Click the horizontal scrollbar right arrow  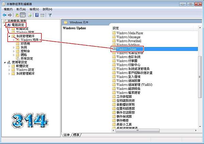pyautogui.click(x=196, y=130)
